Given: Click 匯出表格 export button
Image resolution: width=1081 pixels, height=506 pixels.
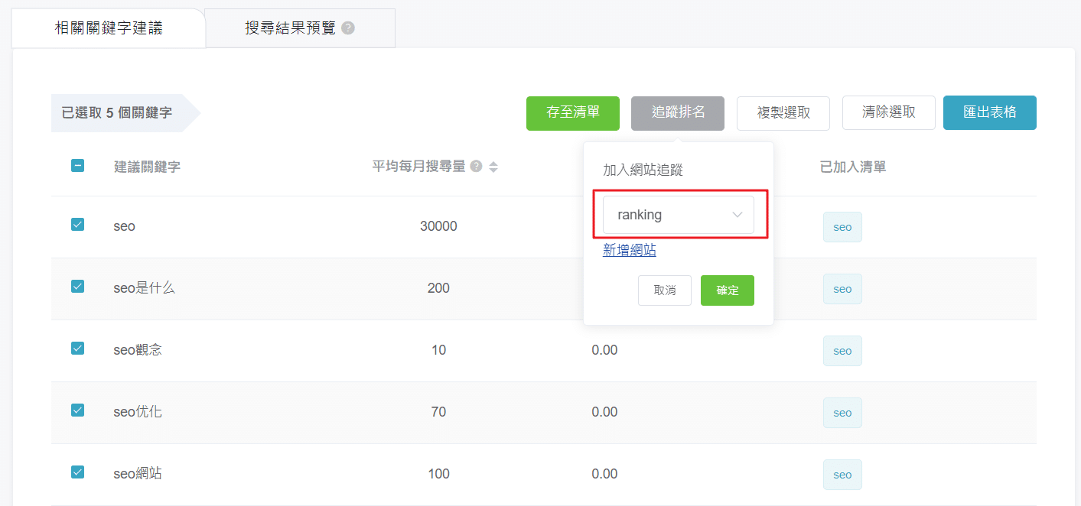Looking at the screenshot, I should tap(989, 112).
